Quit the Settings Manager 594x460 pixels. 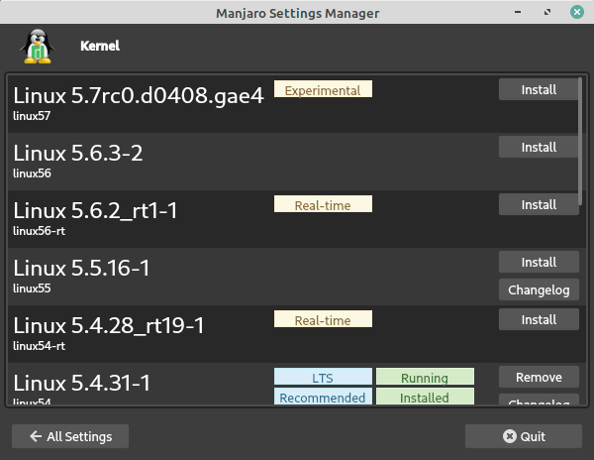tap(524, 436)
